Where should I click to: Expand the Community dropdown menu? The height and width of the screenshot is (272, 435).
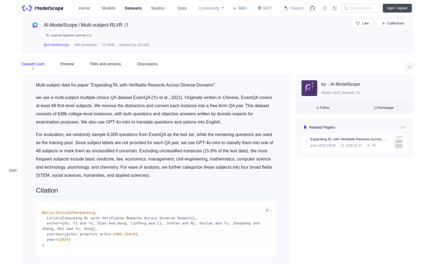pos(211,8)
